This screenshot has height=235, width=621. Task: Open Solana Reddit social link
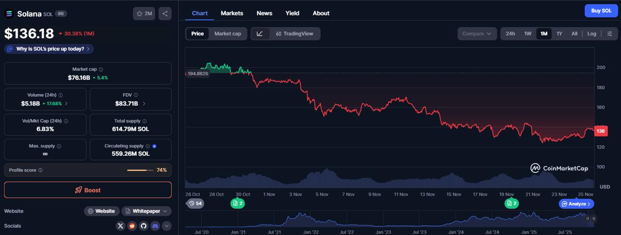pyautogui.click(x=132, y=226)
